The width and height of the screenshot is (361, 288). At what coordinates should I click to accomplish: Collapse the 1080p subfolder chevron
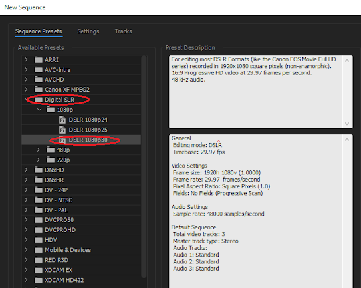point(39,110)
